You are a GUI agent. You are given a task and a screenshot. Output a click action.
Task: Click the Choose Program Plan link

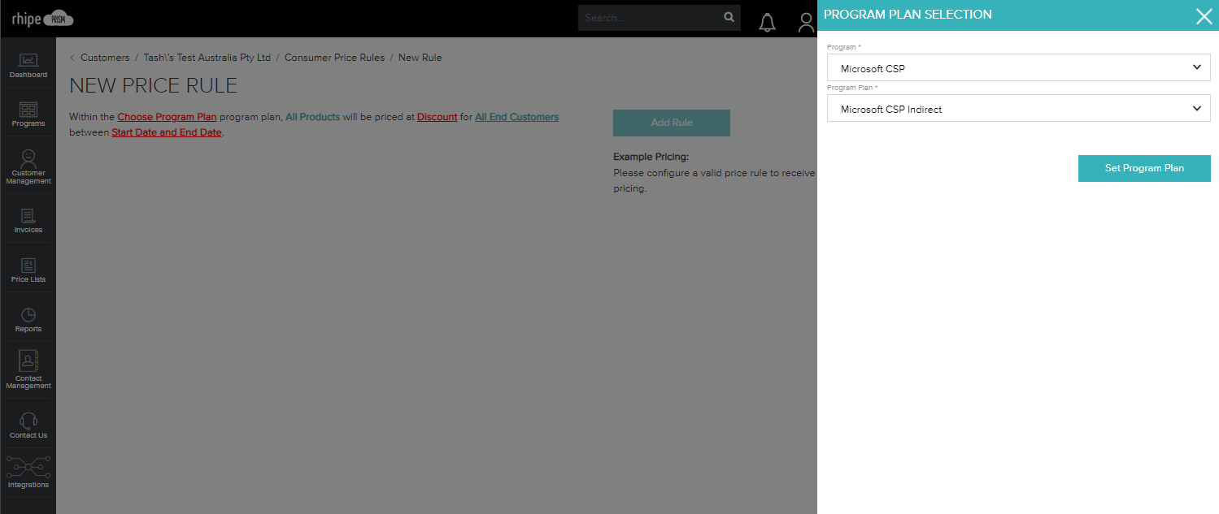[167, 117]
